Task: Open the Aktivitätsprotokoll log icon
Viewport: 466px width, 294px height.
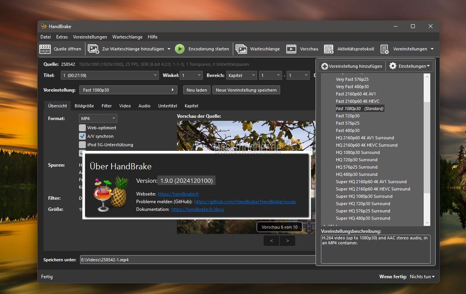Action: pyautogui.click(x=329, y=49)
